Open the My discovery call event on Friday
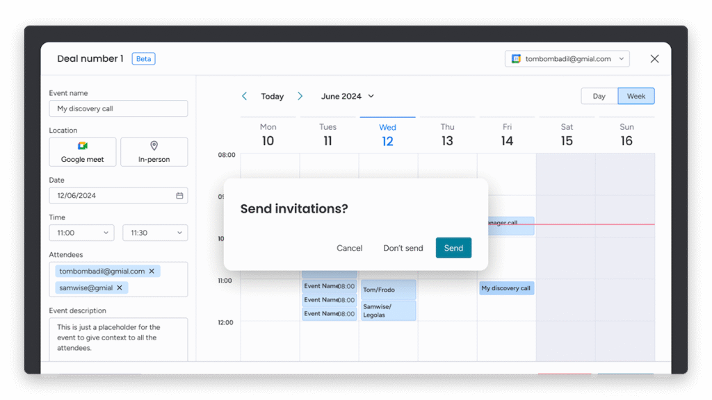The width and height of the screenshot is (712, 400). [506, 288]
